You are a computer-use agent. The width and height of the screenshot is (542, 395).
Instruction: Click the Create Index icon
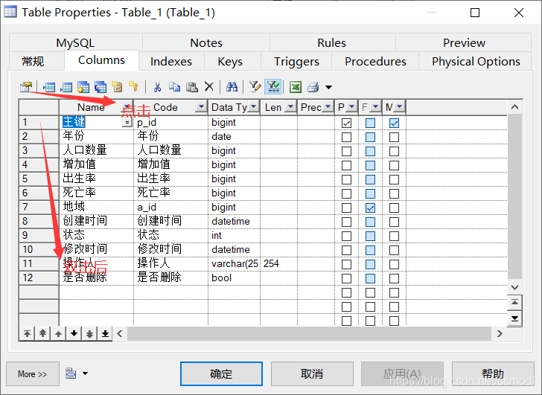117,87
